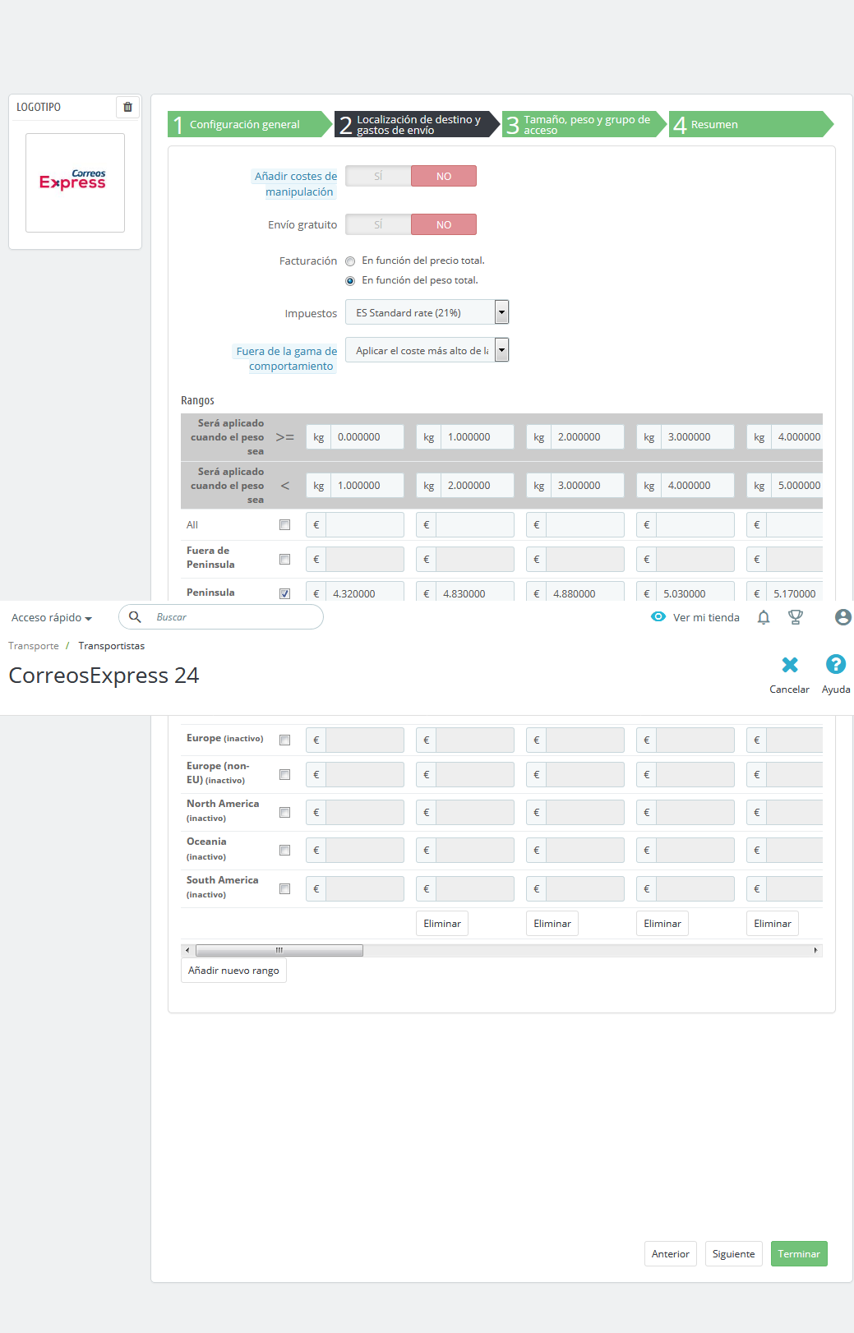The height and width of the screenshot is (1333, 854).
Task: Click the Buscar search field
Action: tap(221, 617)
